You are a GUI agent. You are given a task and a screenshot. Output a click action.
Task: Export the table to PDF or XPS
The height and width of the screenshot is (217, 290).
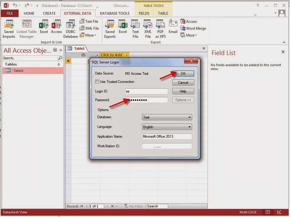click(160, 28)
